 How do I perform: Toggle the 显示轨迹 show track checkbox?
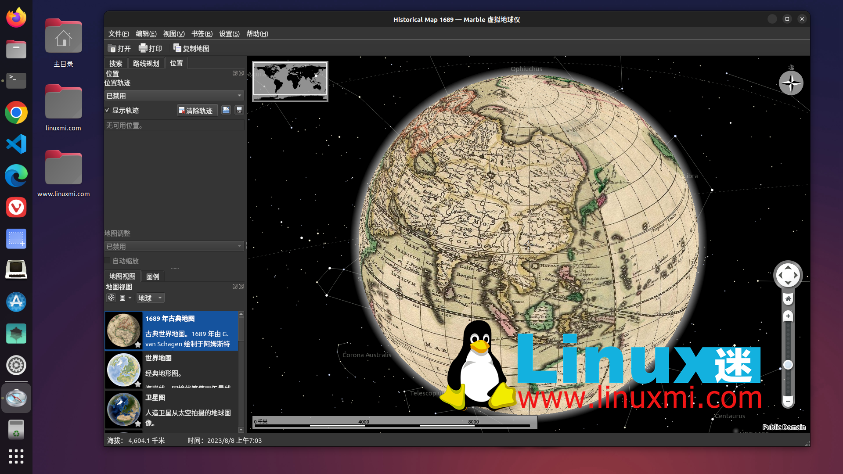107,110
